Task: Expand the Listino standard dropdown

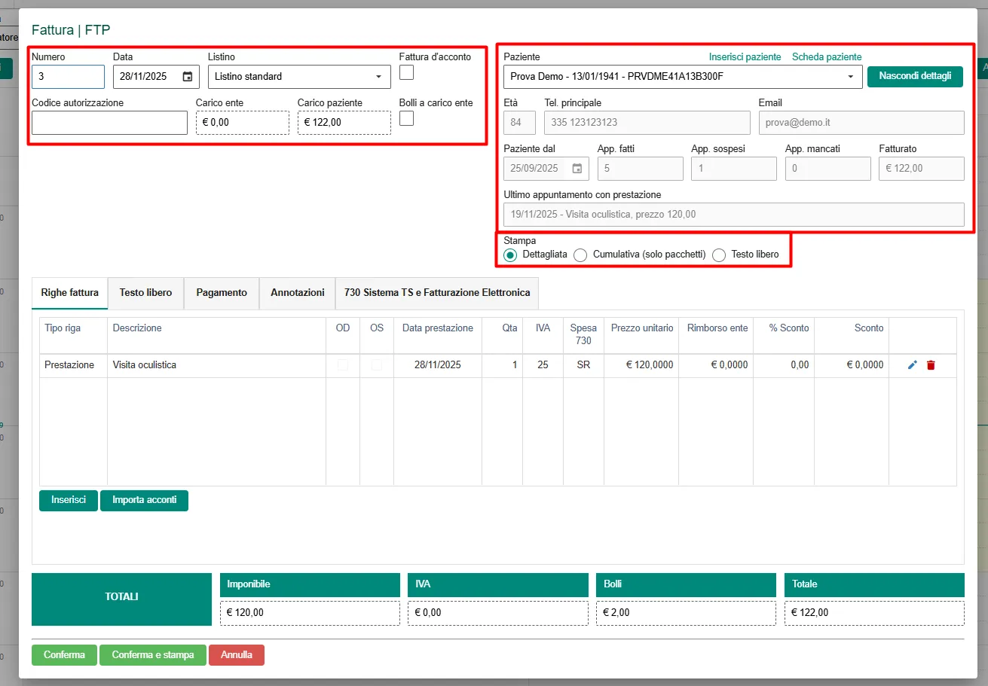Action: [299, 77]
